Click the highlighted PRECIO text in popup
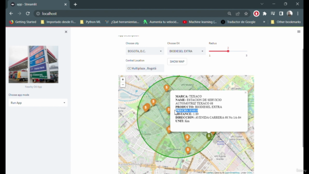 click(x=186, y=111)
